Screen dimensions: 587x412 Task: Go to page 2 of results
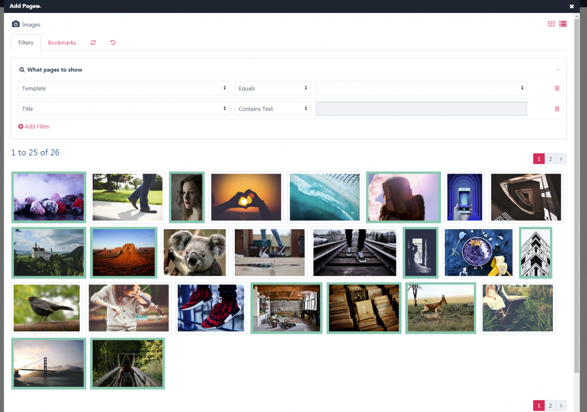550,159
